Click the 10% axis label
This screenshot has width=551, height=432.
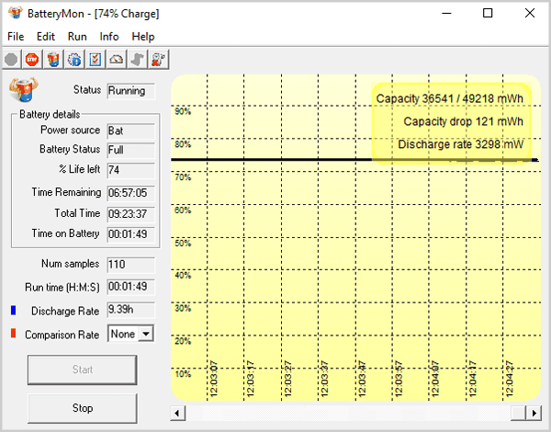[183, 374]
